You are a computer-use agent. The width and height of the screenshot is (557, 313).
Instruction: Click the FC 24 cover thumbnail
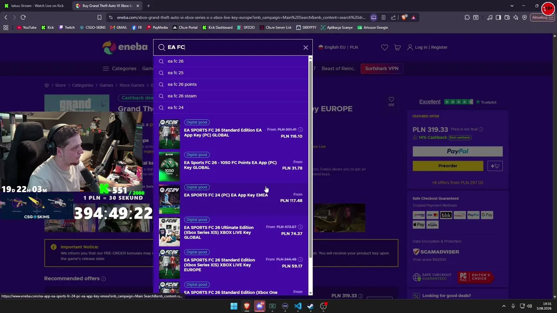169,199
